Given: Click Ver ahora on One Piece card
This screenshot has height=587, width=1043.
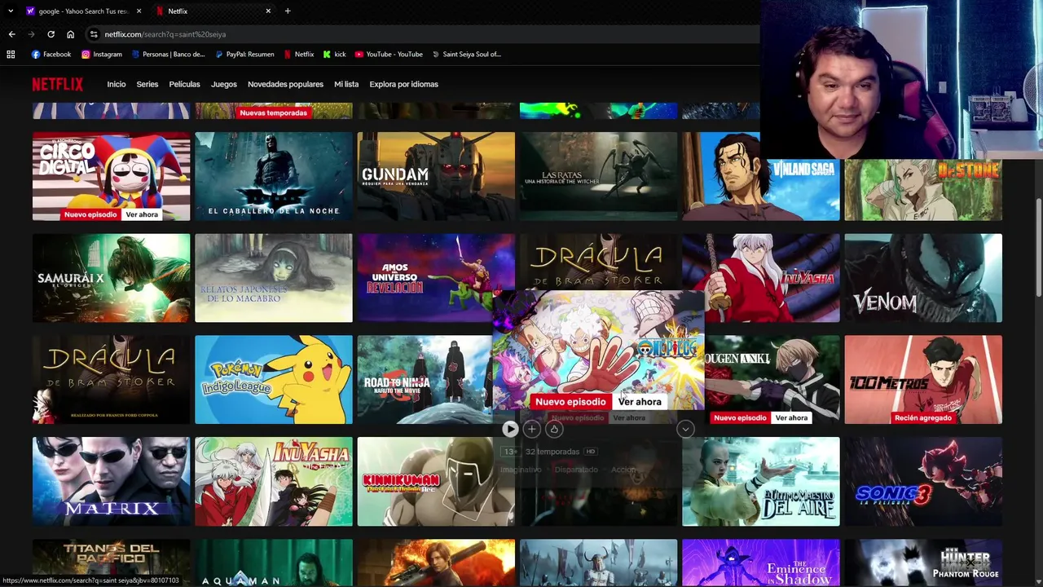Looking at the screenshot, I should 640,401.
